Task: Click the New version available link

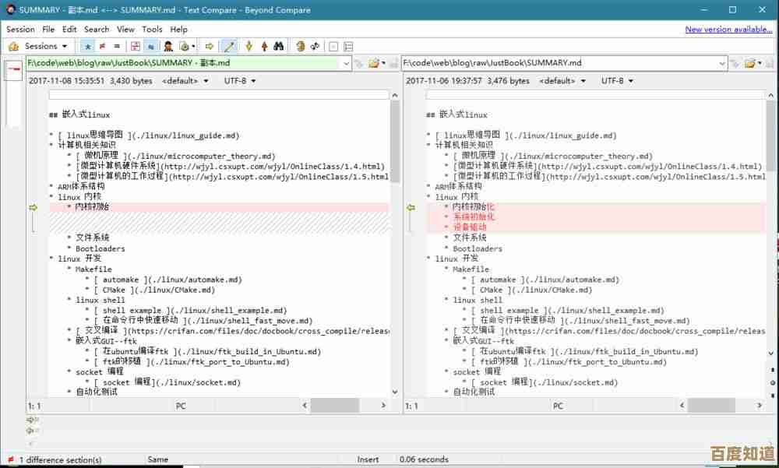Action: [x=728, y=30]
